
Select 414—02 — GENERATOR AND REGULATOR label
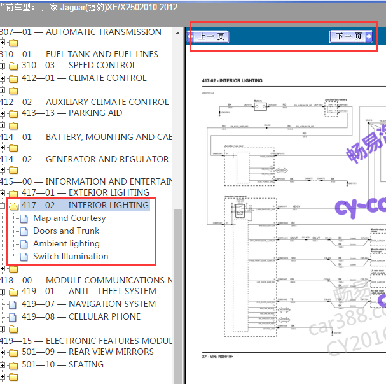(x=84, y=159)
